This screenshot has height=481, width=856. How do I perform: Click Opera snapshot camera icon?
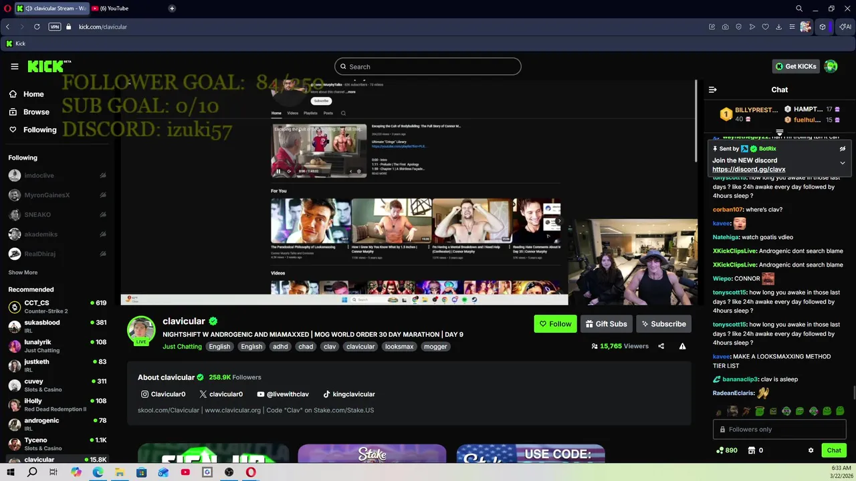click(726, 27)
